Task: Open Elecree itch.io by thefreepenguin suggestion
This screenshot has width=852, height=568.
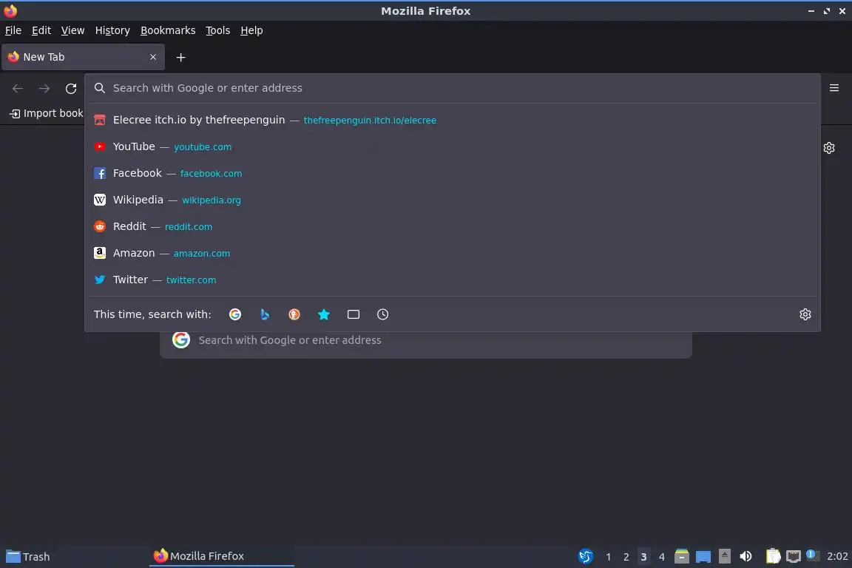Action: click(452, 120)
